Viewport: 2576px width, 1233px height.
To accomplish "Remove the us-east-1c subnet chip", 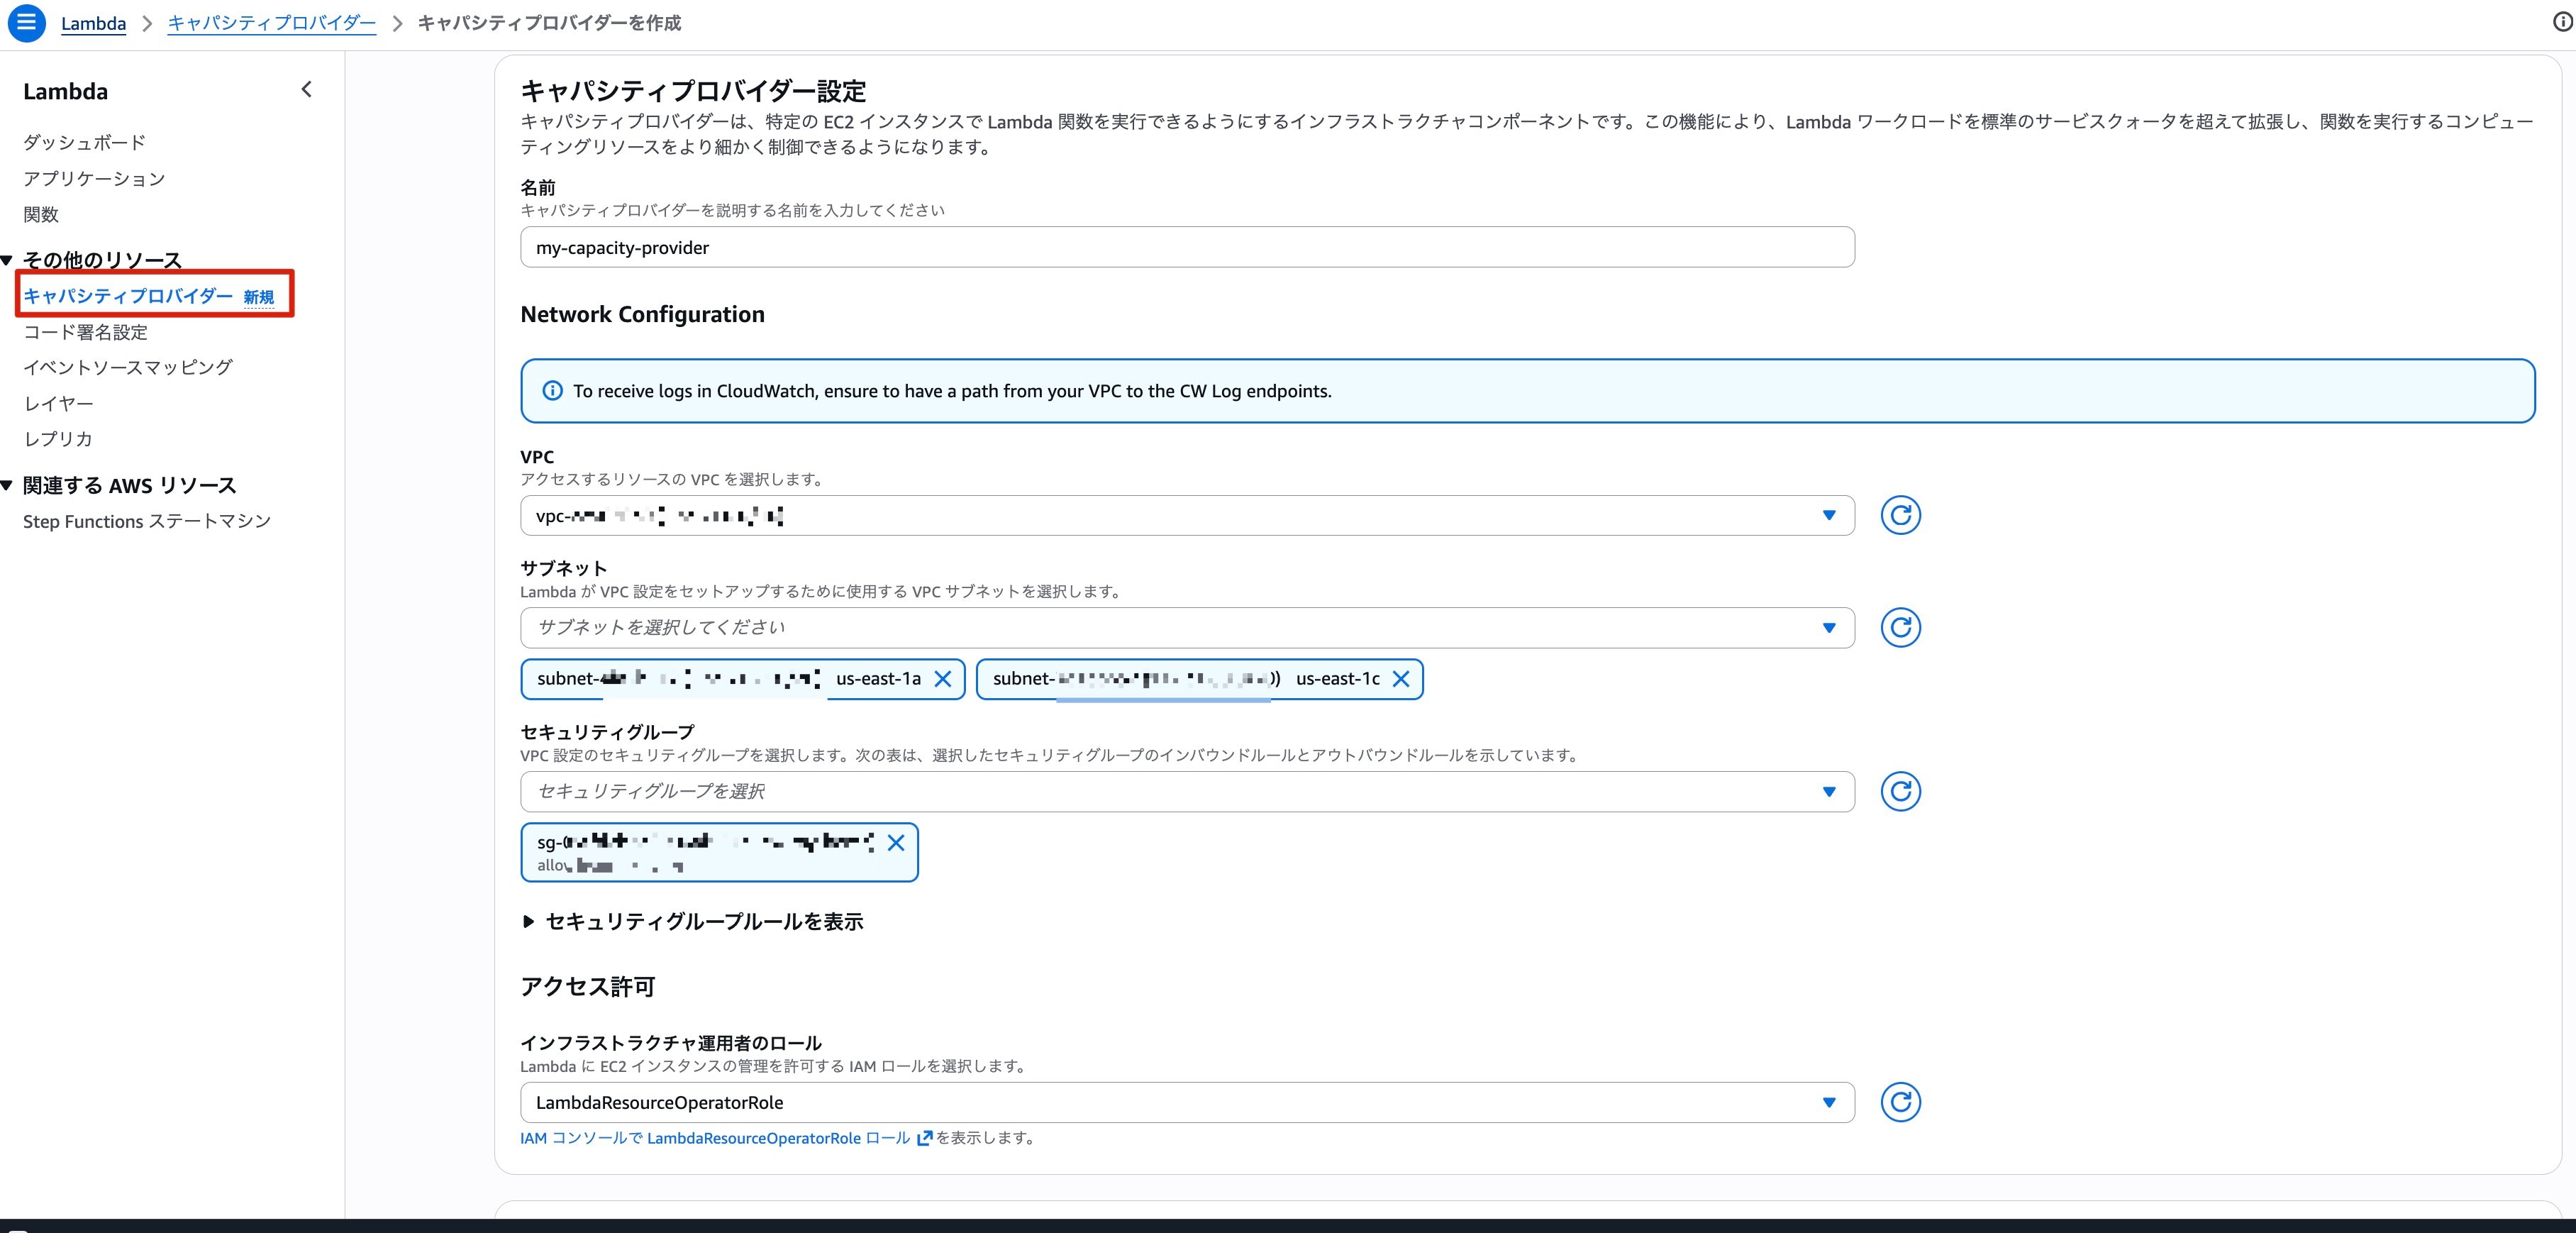I will coord(1401,679).
